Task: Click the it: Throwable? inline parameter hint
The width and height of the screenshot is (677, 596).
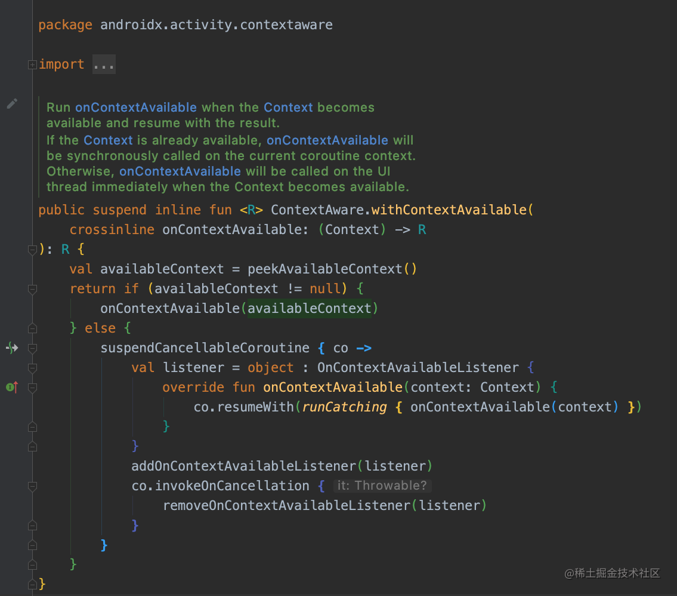Action: pyautogui.click(x=382, y=485)
